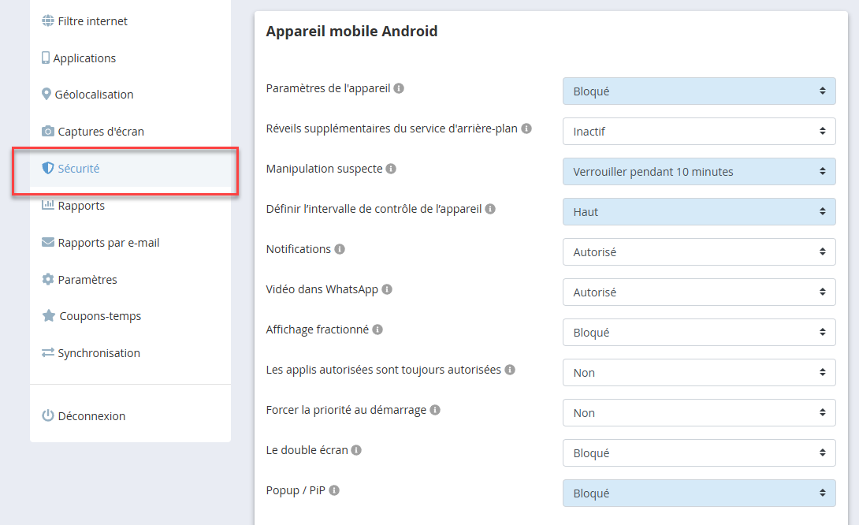
Task: Click the info icon beside Paramètres de l'appareil
Action: (399, 88)
